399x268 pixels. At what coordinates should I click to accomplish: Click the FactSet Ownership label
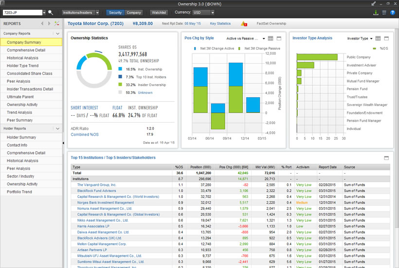271,23
